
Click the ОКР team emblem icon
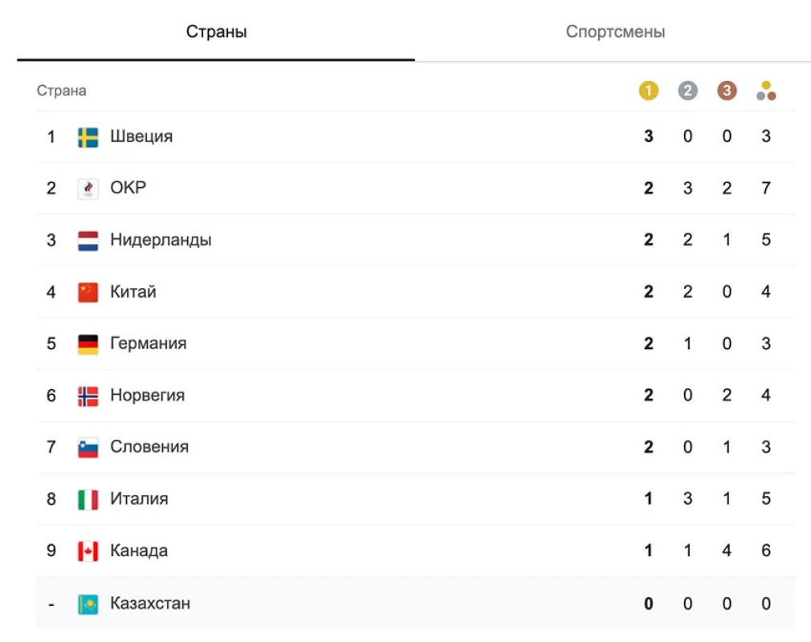88,189
